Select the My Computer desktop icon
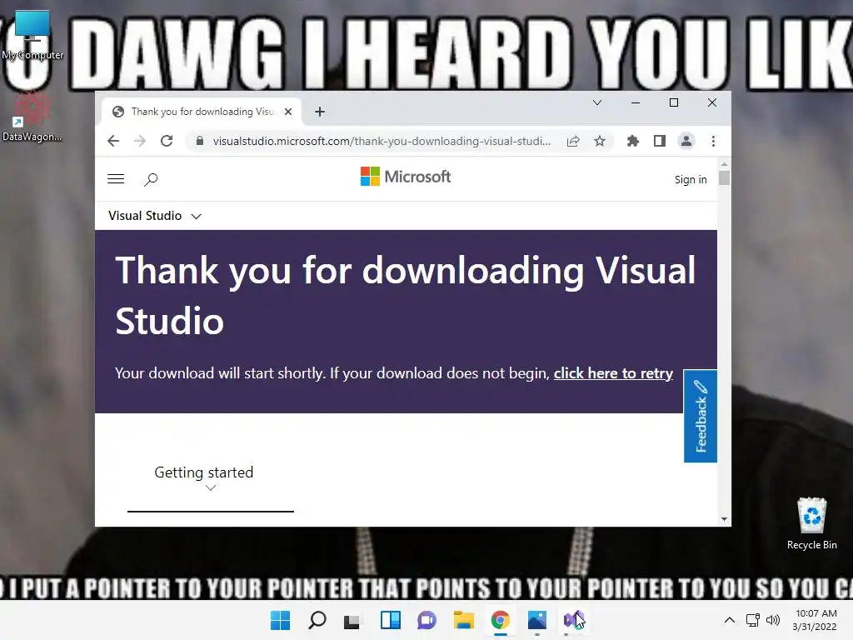Screen dimensions: 853x640 32,35
